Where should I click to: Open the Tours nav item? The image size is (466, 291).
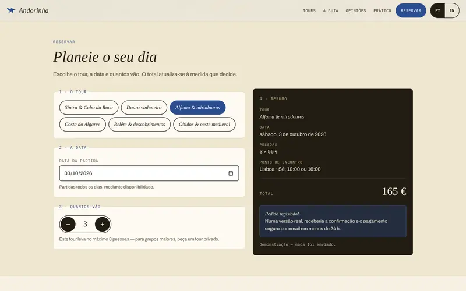[309, 10]
